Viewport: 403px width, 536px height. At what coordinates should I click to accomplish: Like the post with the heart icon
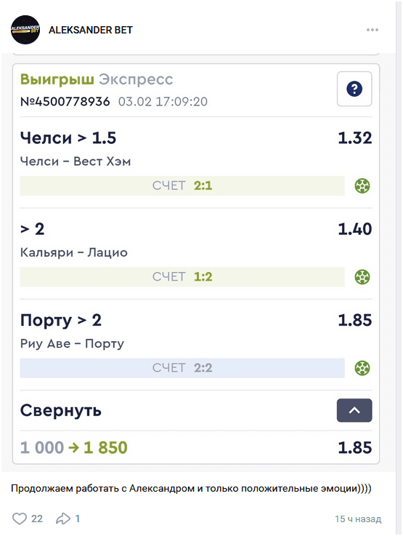[x=20, y=519]
